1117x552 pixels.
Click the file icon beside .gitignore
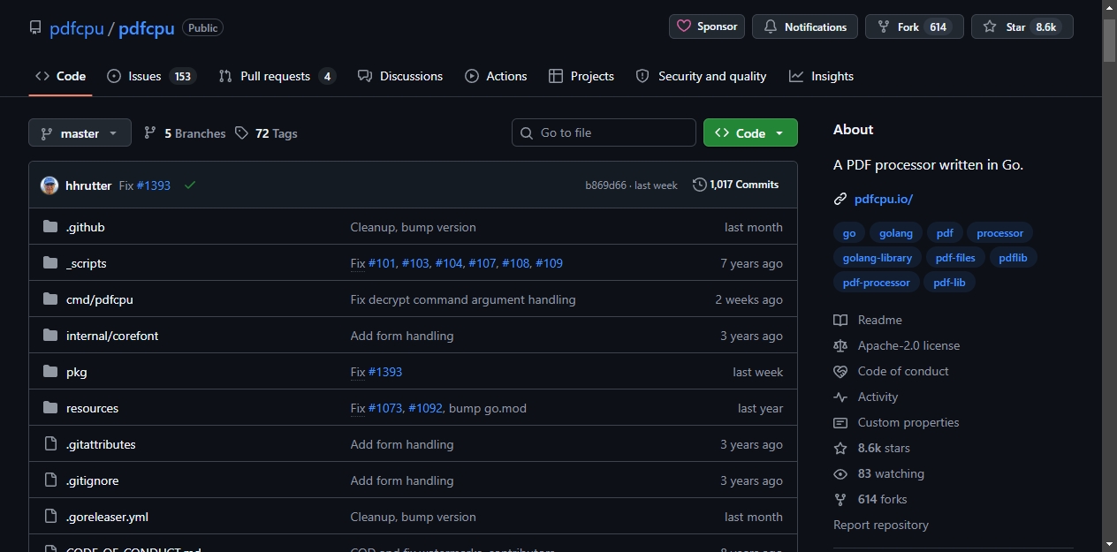[x=50, y=480]
